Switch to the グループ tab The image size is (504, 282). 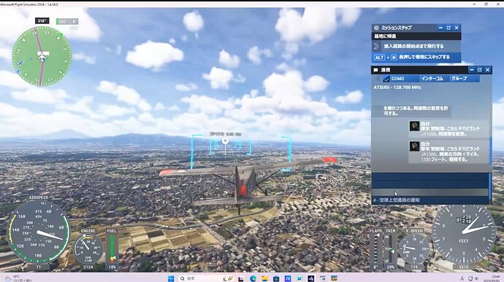click(x=465, y=79)
